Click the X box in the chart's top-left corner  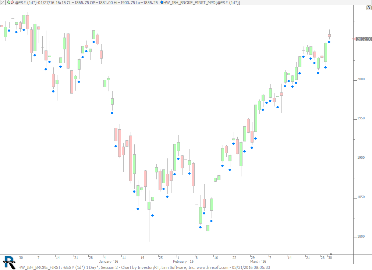(2, 2)
